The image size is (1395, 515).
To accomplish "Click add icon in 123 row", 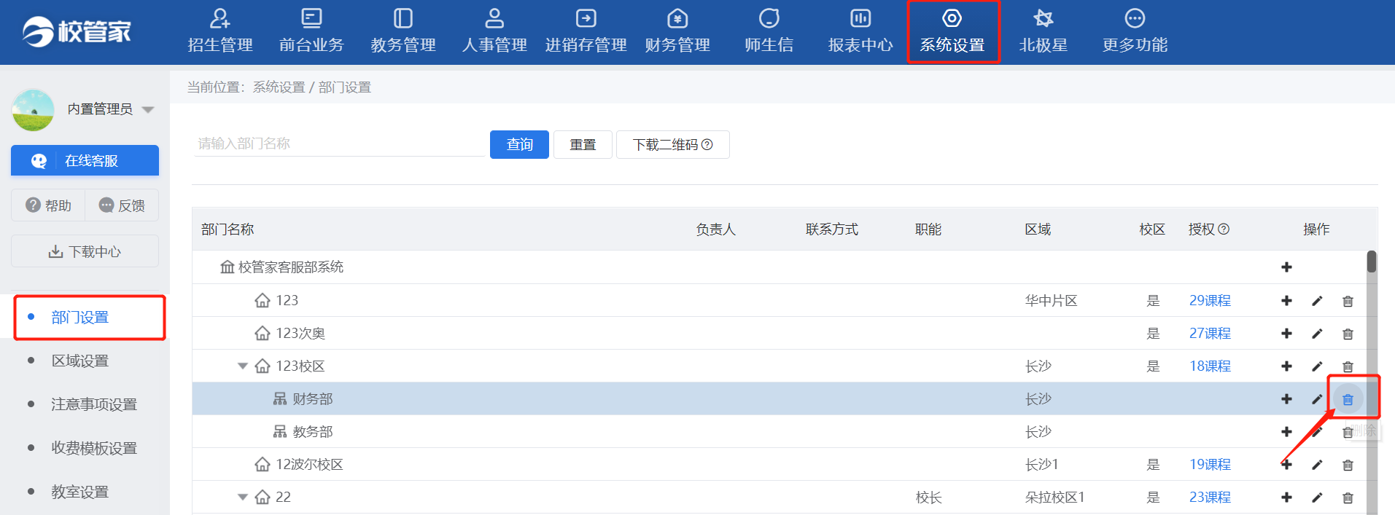I will [1286, 301].
